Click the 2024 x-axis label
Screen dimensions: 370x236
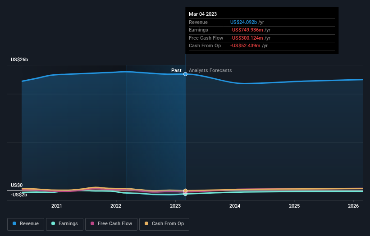point(235,206)
